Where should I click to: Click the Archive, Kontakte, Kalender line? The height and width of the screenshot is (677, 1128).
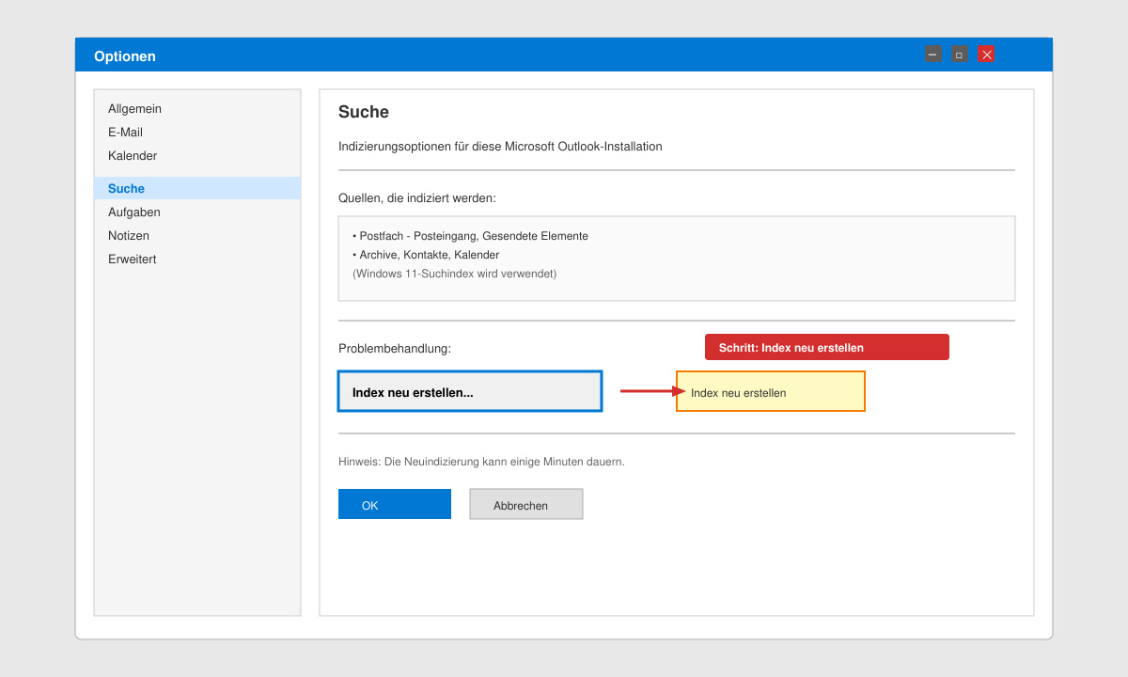point(426,255)
